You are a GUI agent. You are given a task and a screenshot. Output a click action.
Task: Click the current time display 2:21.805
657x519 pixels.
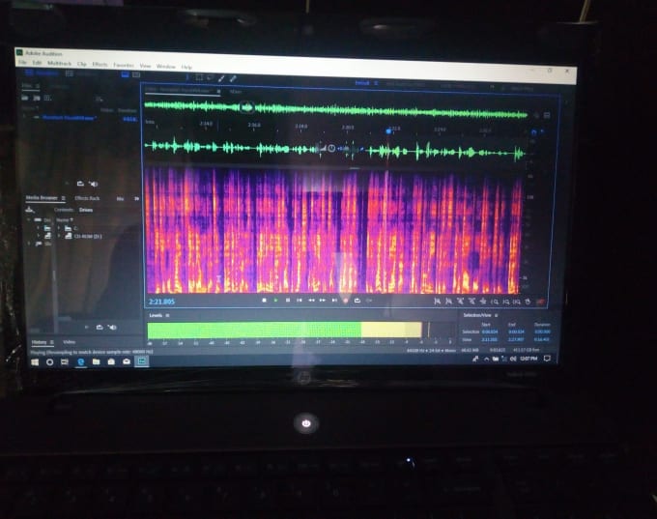coord(161,302)
